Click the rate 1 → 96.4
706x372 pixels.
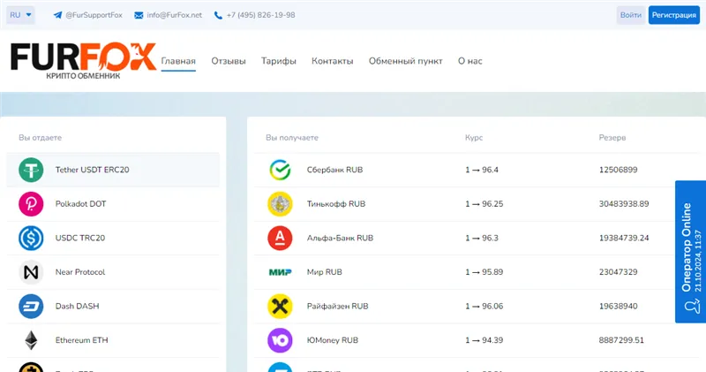482,170
